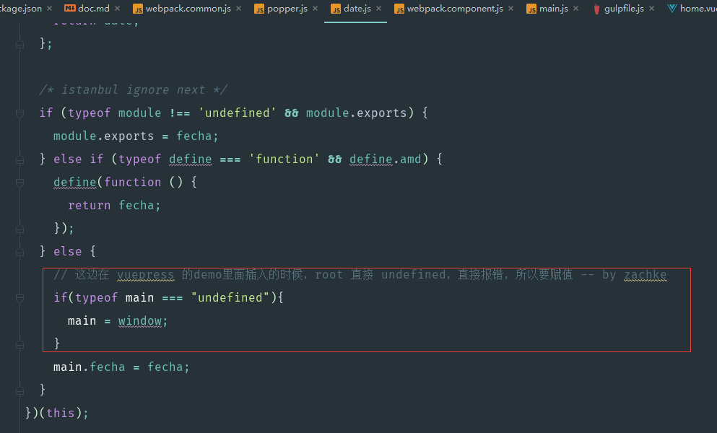Close the doc.md tab
The width and height of the screenshot is (717, 433).
pyautogui.click(x=118, y=8)
